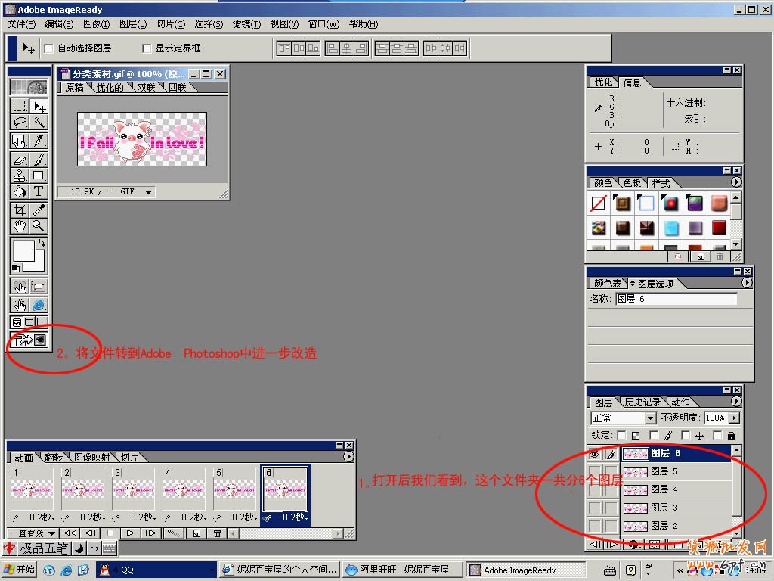
Task: Select the Crop tool
Action: (x=20, y=210)
